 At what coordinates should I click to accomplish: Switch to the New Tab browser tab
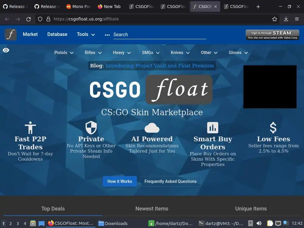[x=109, y=7]
